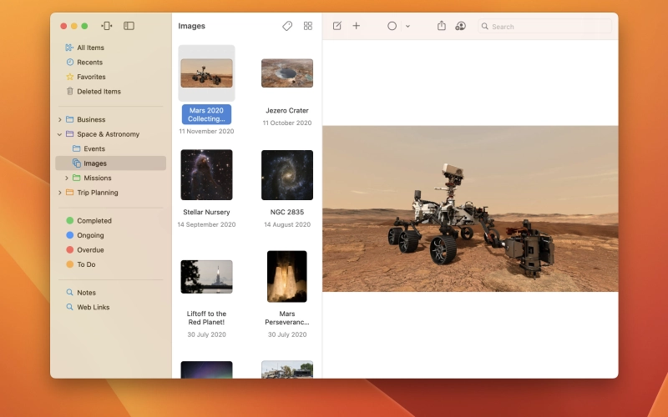Click the 14 August 2020 date
668x417 pixels.
coord(287,224)
